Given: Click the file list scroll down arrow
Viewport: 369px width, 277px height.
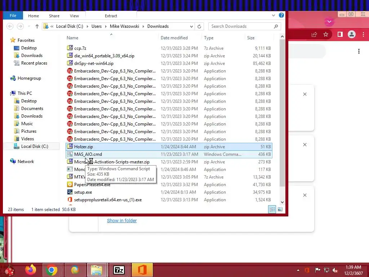Looking at the screenshot, I should (282, 202).
